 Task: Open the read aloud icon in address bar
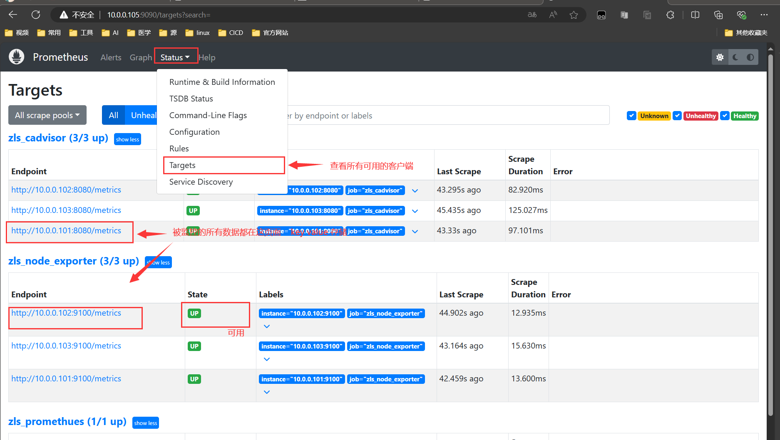click(x=553, y=15)
